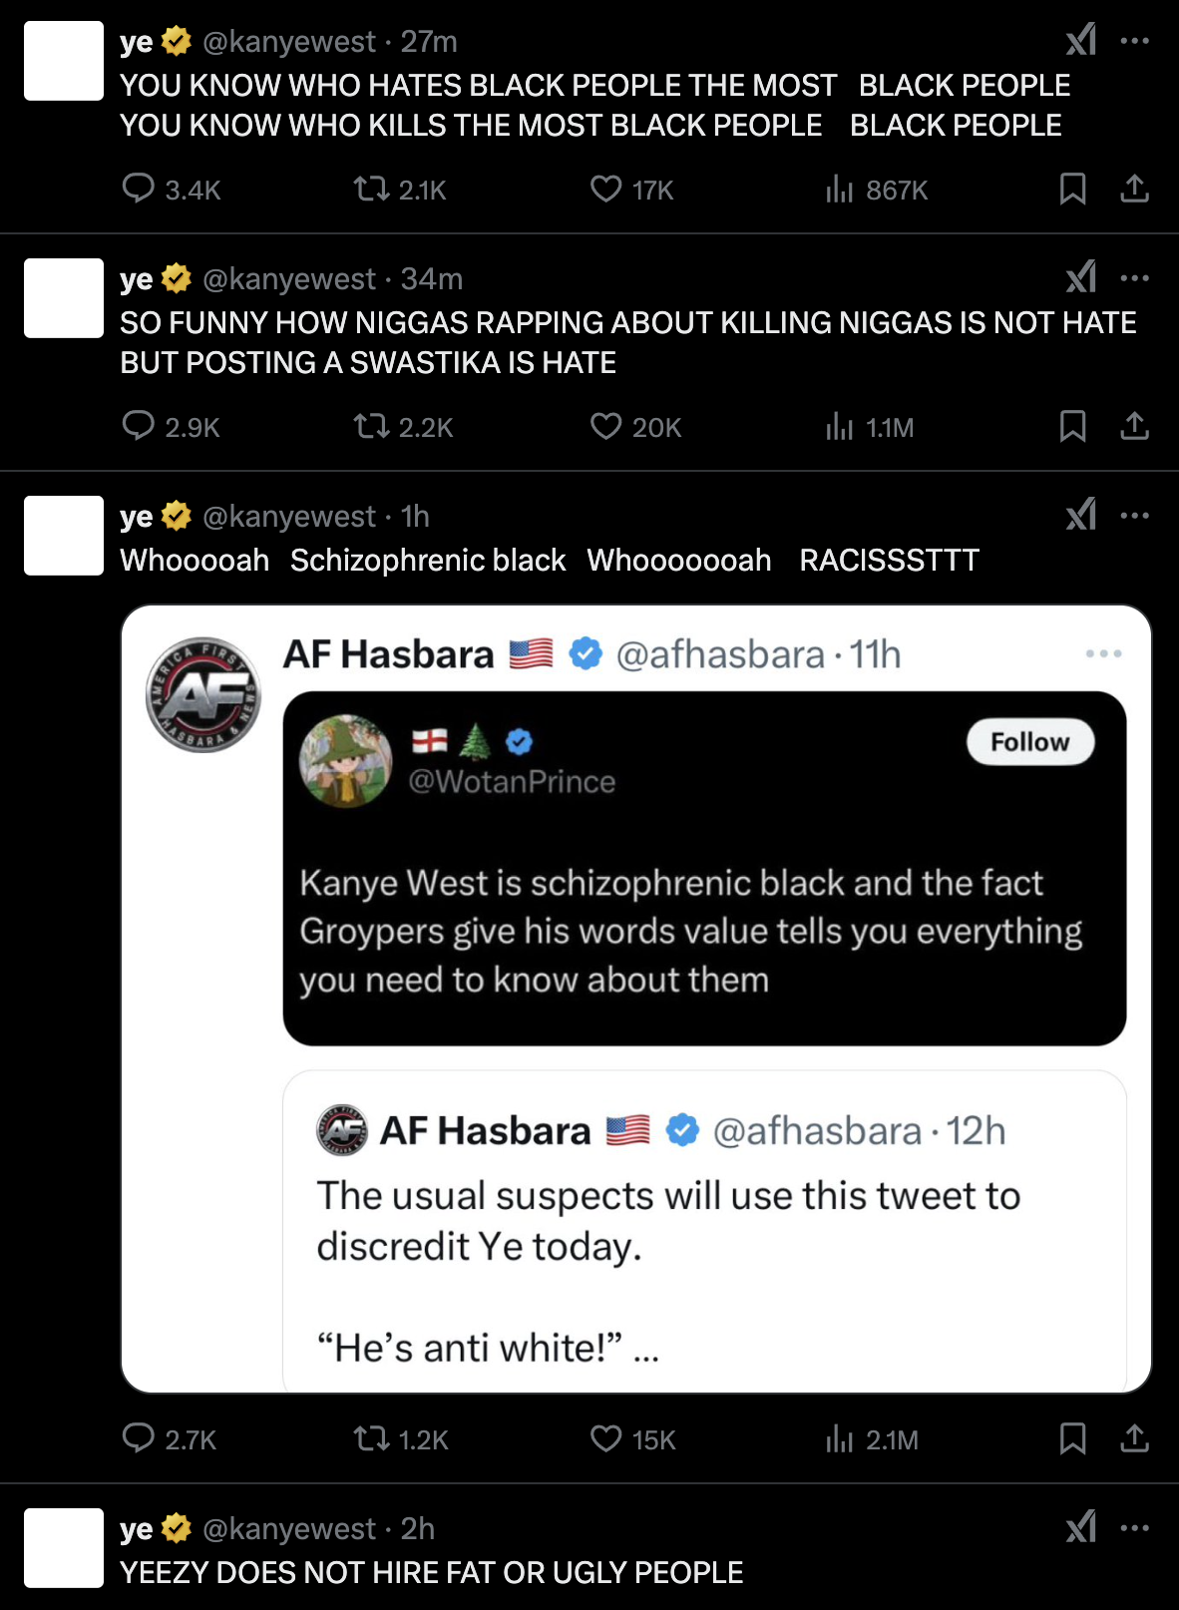Image resolution: width=1179 pixels, height=1610 pixels.
Task: Open more menu on 2h post
Action: tap(1134, 1527)
